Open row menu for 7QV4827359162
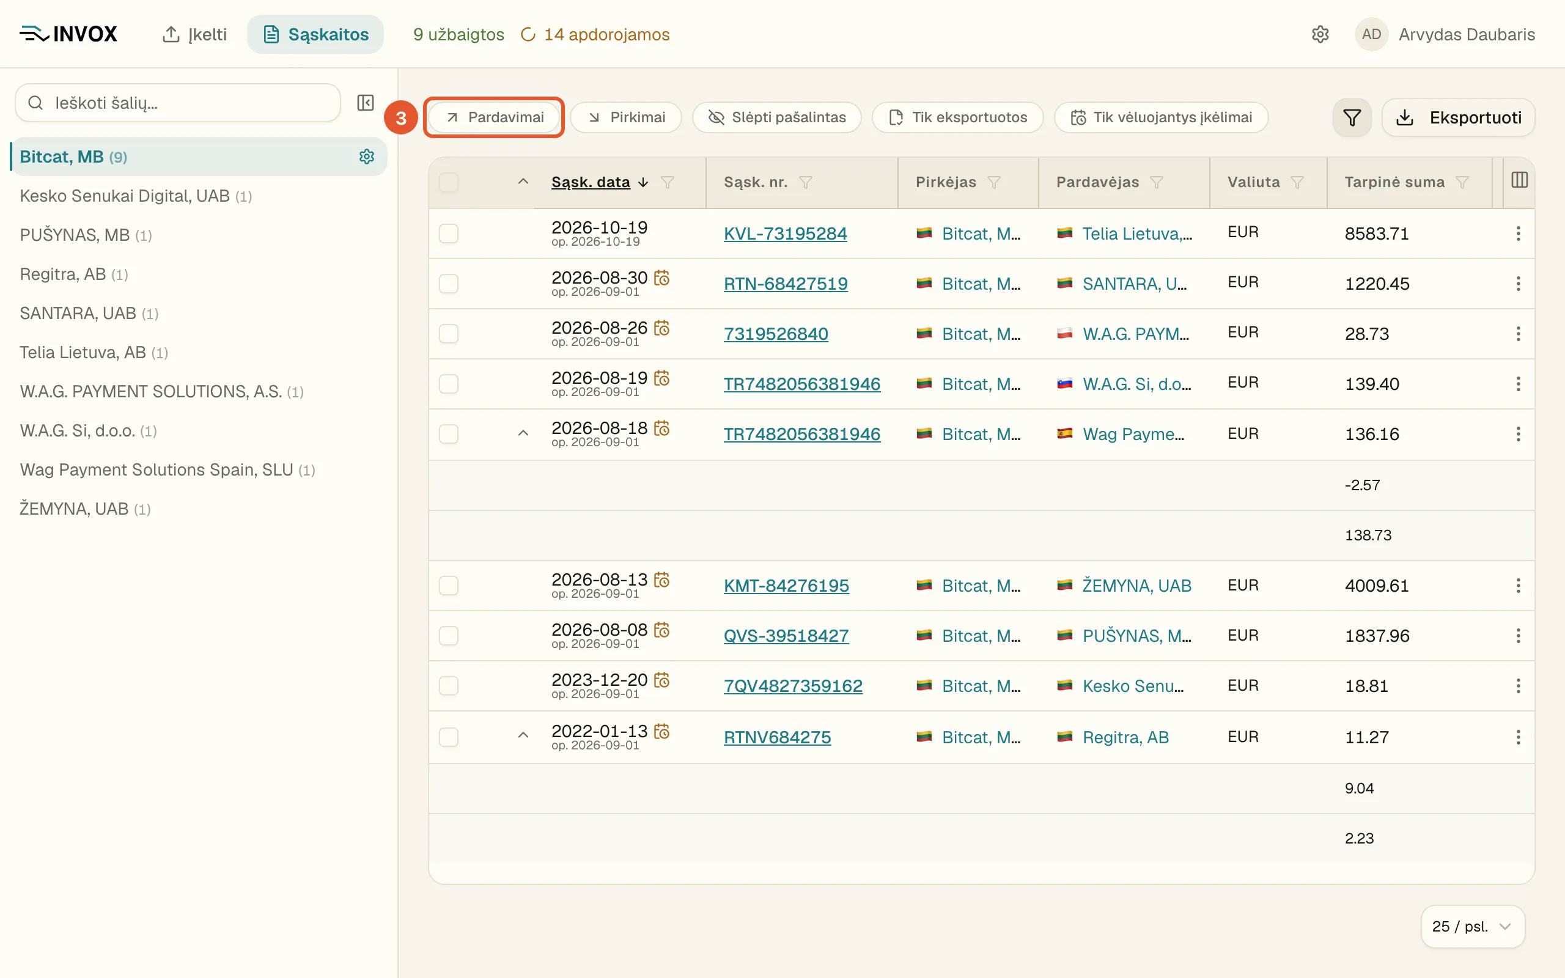The width and height of the screenshot is (1565, 978). pyautogui.click(x=1518, y=686)
